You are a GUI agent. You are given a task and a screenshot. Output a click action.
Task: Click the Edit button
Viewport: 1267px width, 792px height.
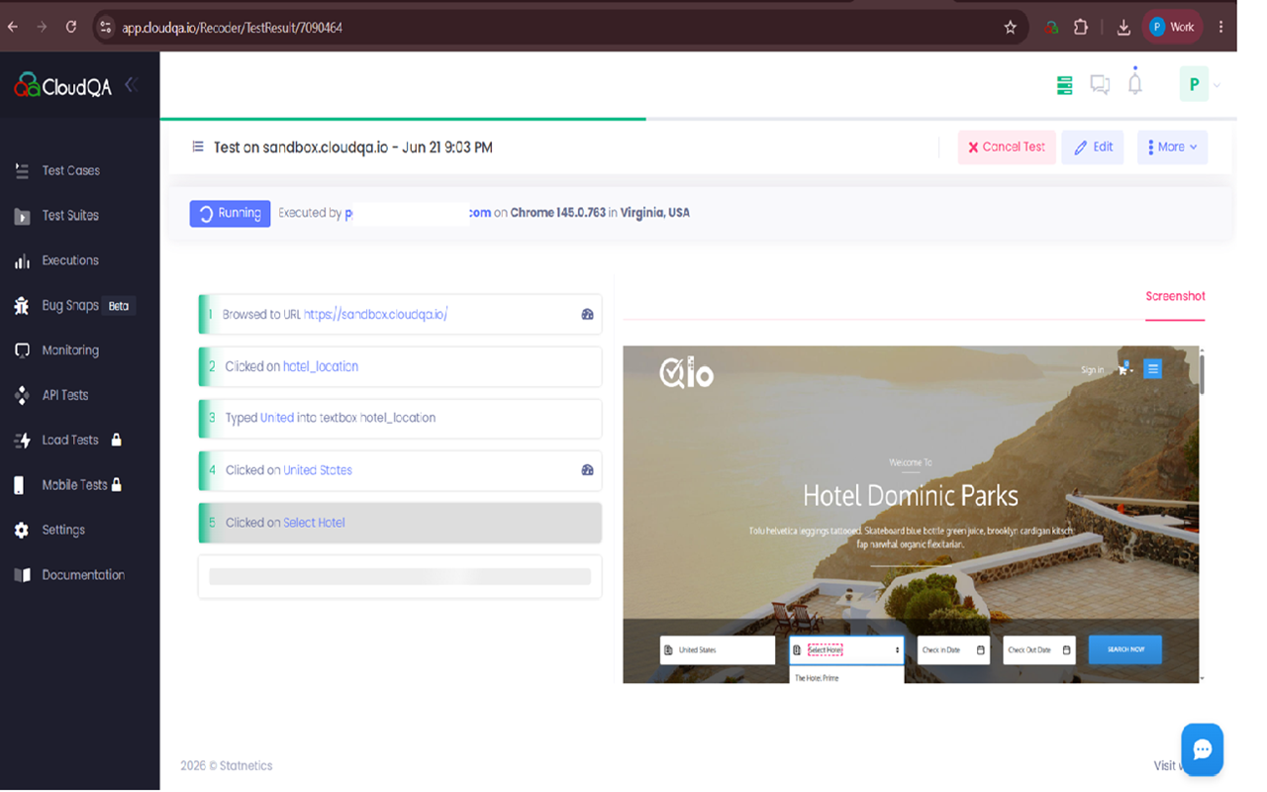1093,148
